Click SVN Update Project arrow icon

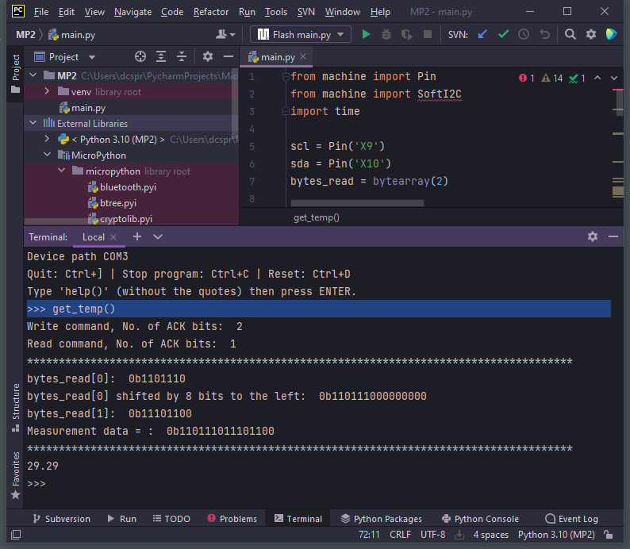[x=482, y=35]
